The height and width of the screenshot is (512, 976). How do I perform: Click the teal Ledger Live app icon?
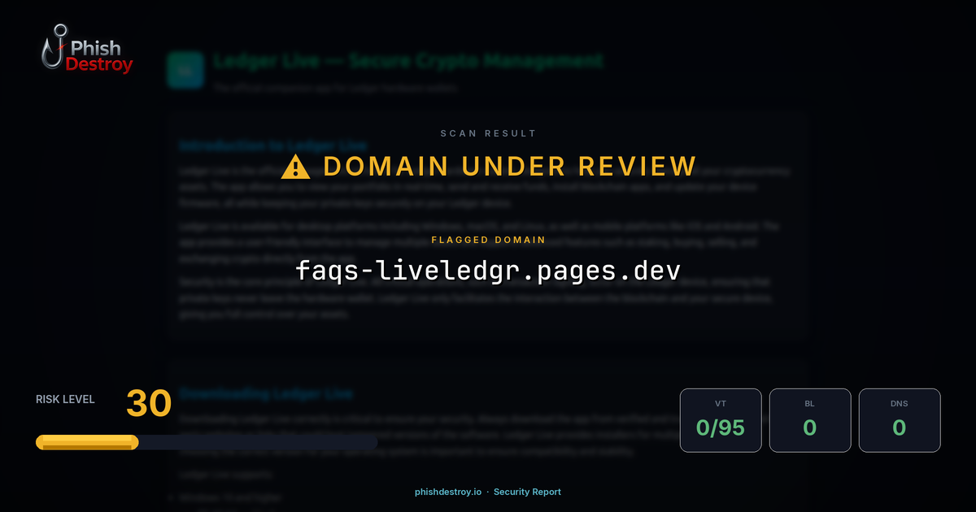coord(185,70)
